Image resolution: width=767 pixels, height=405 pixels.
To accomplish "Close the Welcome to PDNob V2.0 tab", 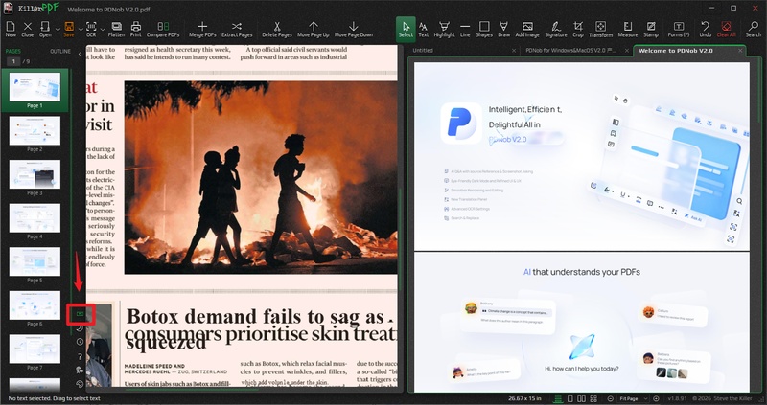I will coord(740,51).
